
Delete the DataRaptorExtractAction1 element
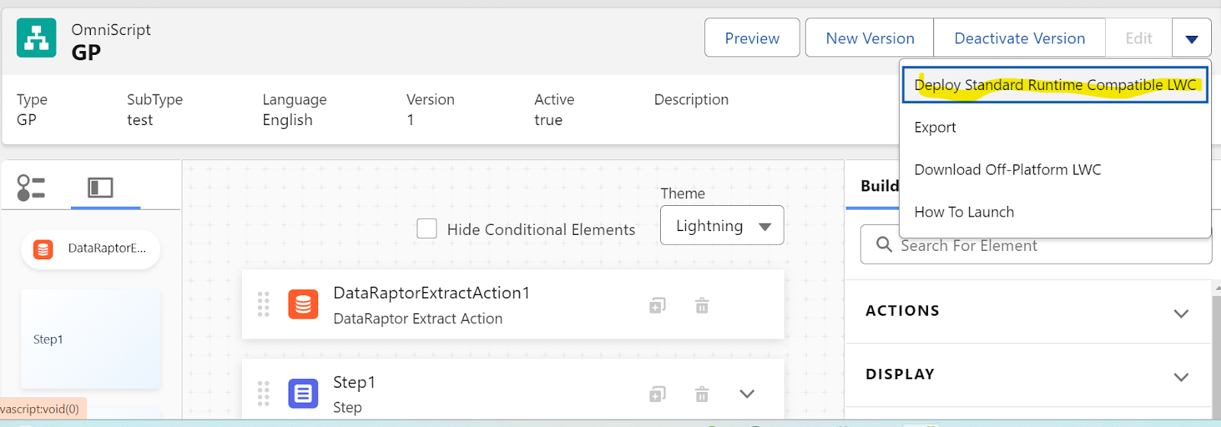pyautogui.click(x=702, y=306)
